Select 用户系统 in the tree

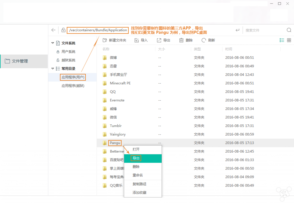coord(68,52)
